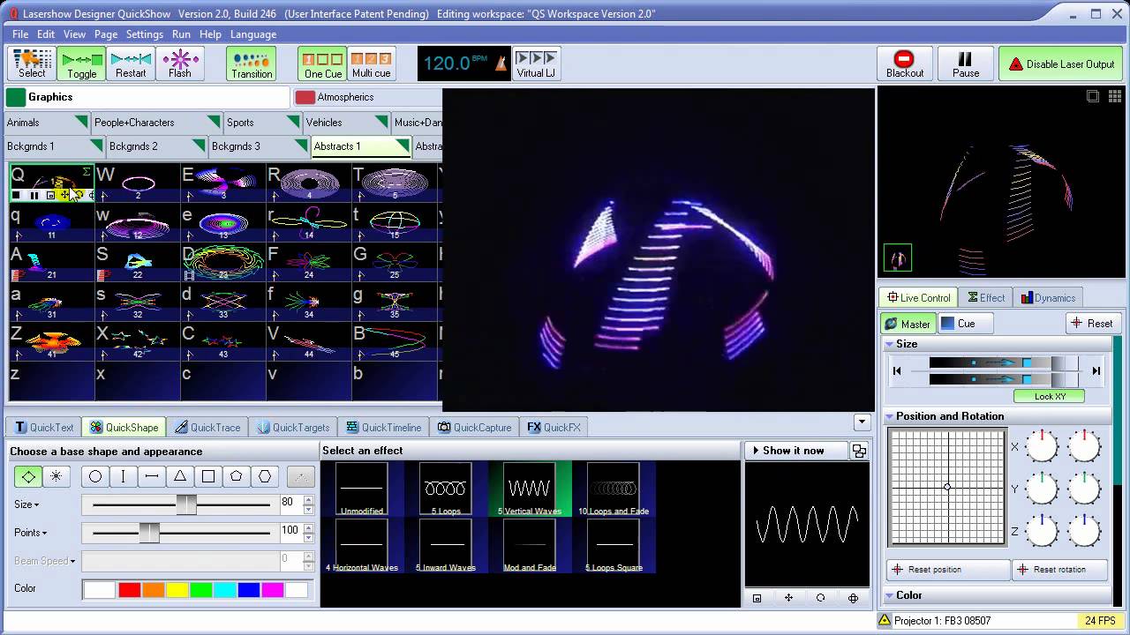1130x635 pixels.
Task: Select the 5 Loops effect
Action: pyautogui.click(x=446, y=489)
